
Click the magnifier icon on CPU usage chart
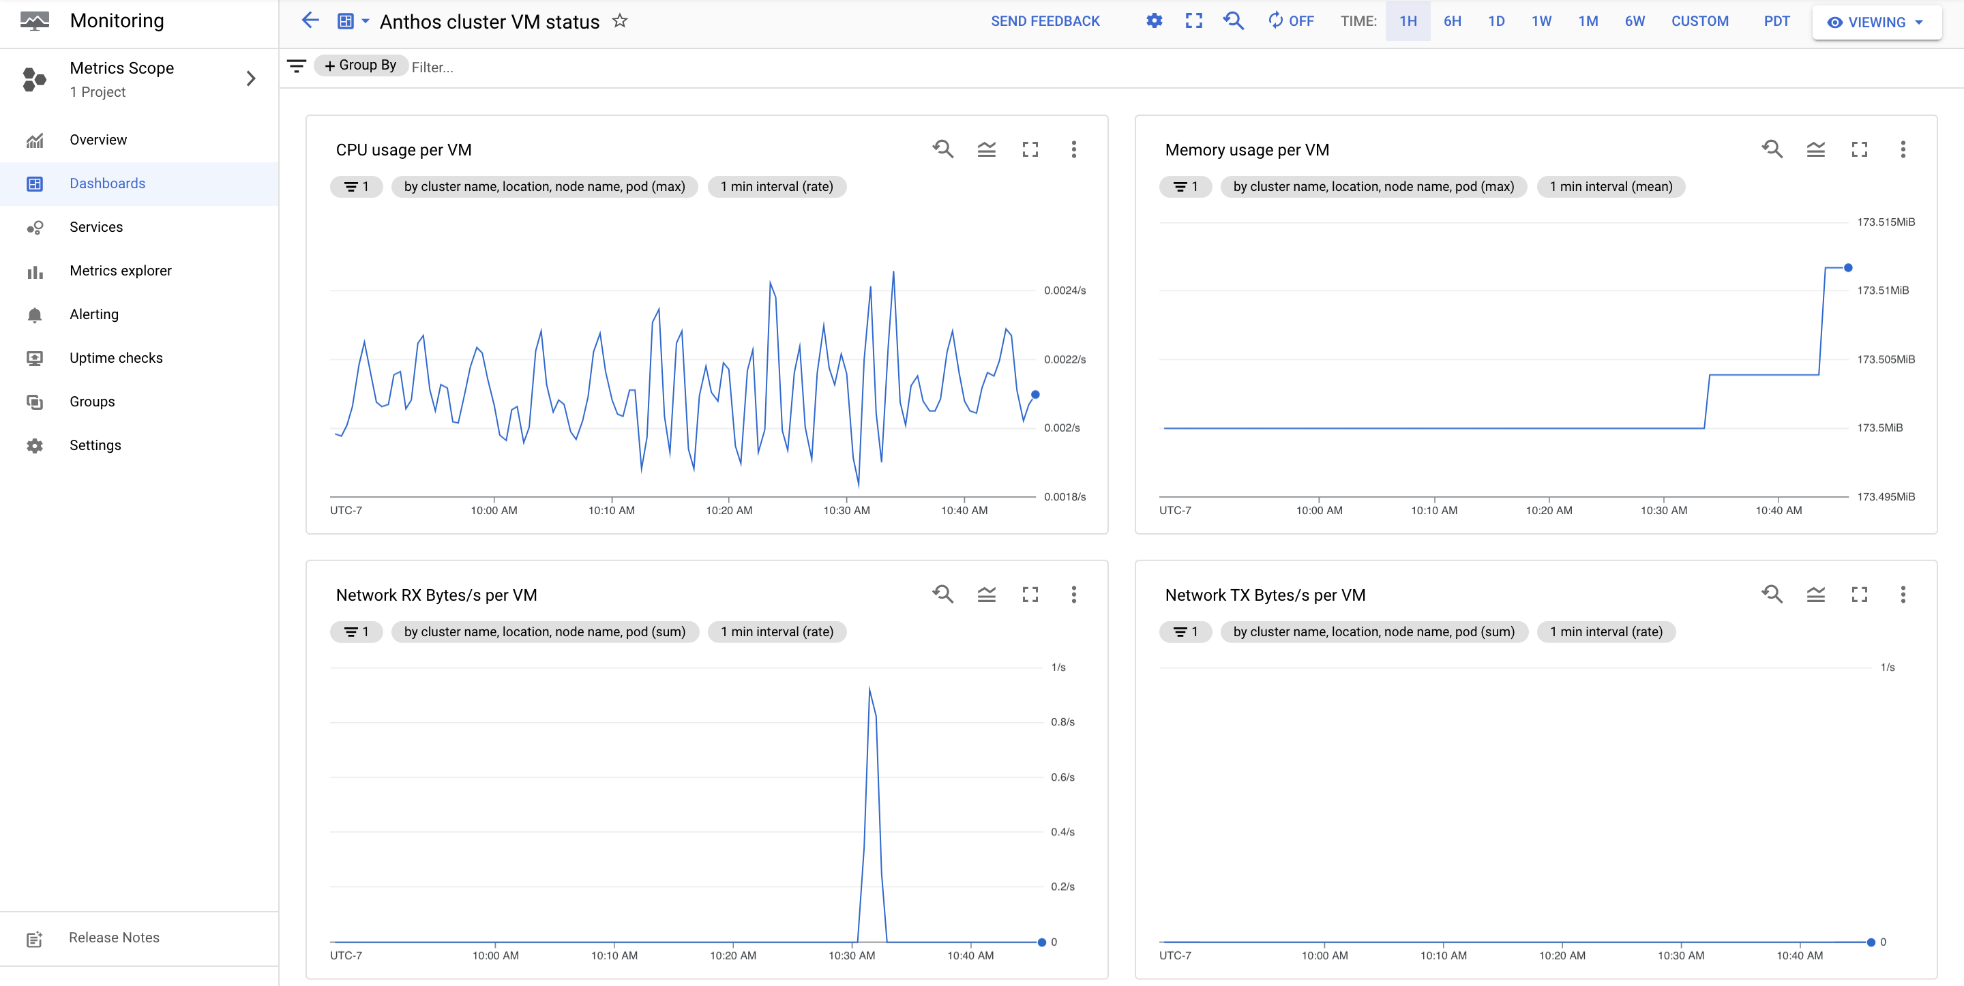pyautogui.click(x=942, y=149)
